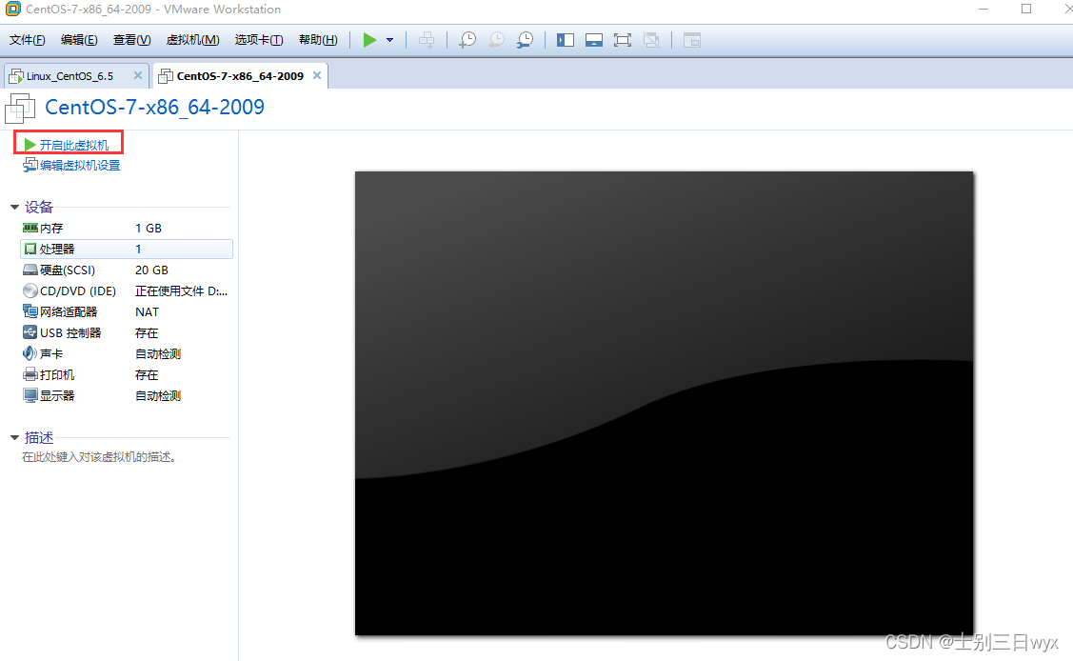Click the 20 GB disk value
1073x661 pixels.
(x=152, y=270)
